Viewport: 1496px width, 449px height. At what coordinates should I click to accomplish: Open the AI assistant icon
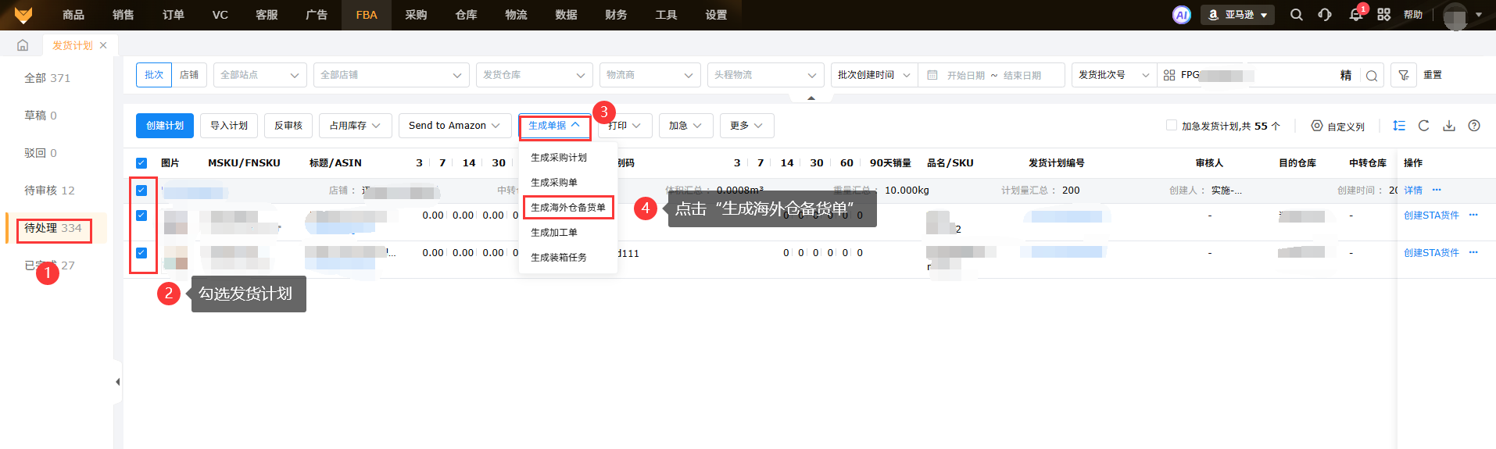(1181, 15)
